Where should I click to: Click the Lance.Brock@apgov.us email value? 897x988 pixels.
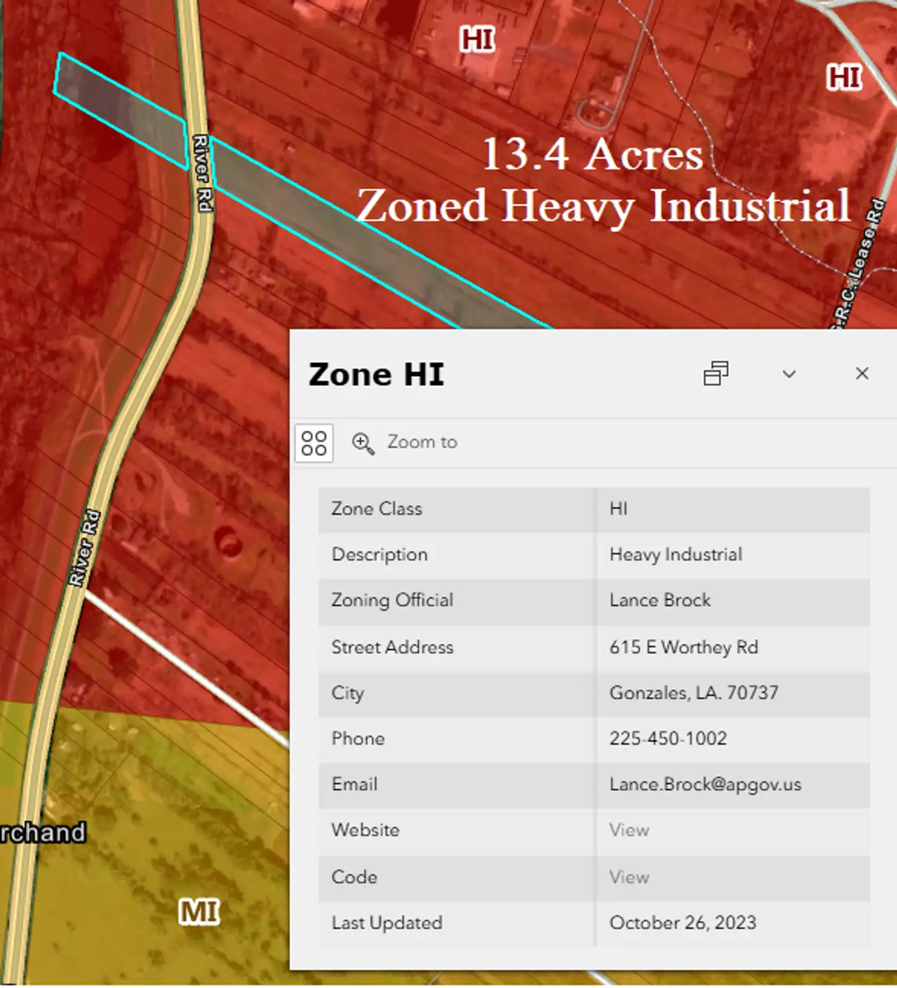click(x=705, y=784)
